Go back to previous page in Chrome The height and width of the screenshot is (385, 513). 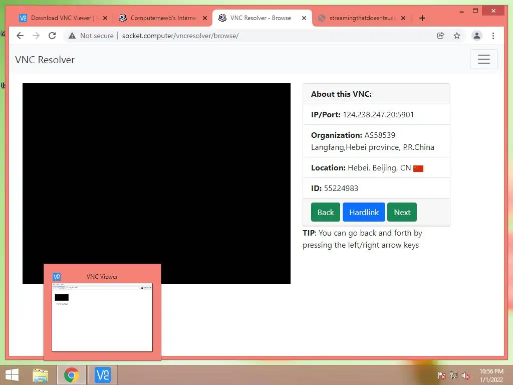pyautogui.click(x=20, y=36)
